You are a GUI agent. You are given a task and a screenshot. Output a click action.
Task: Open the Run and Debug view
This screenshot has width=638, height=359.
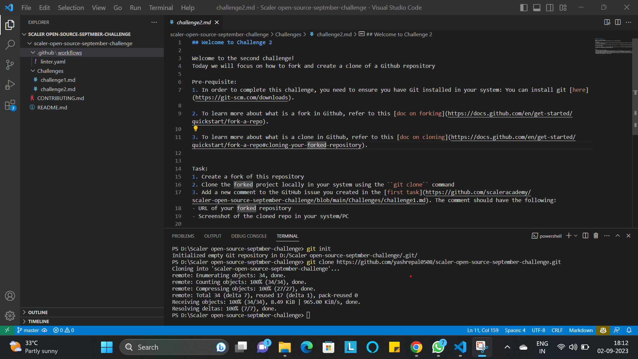pyautogui.click(x=10, y=84)
